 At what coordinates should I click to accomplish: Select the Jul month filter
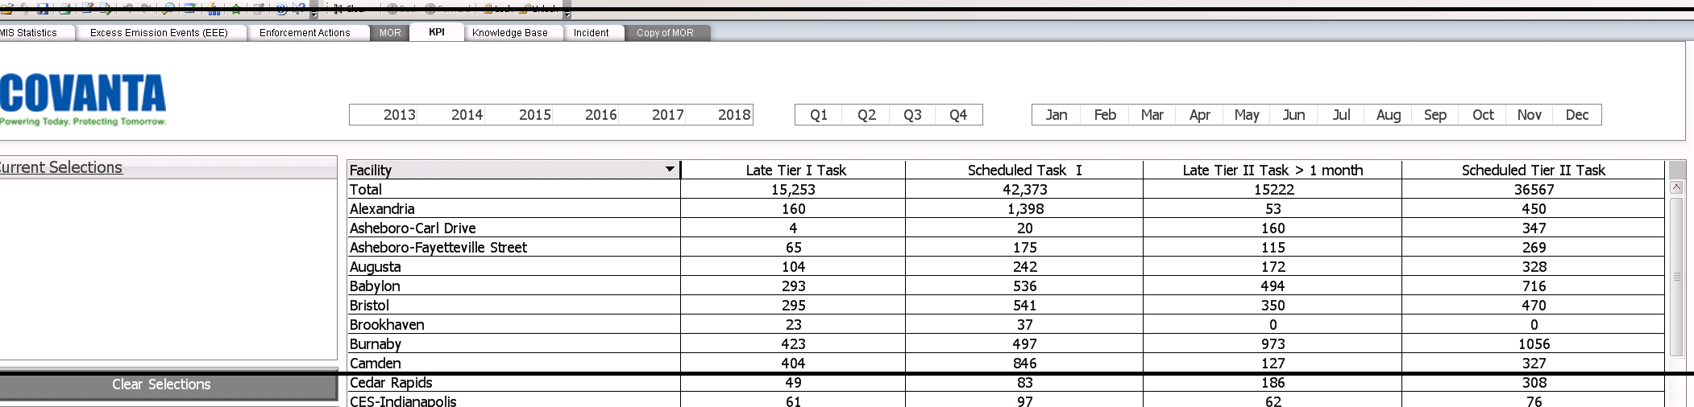(1341, 115)
